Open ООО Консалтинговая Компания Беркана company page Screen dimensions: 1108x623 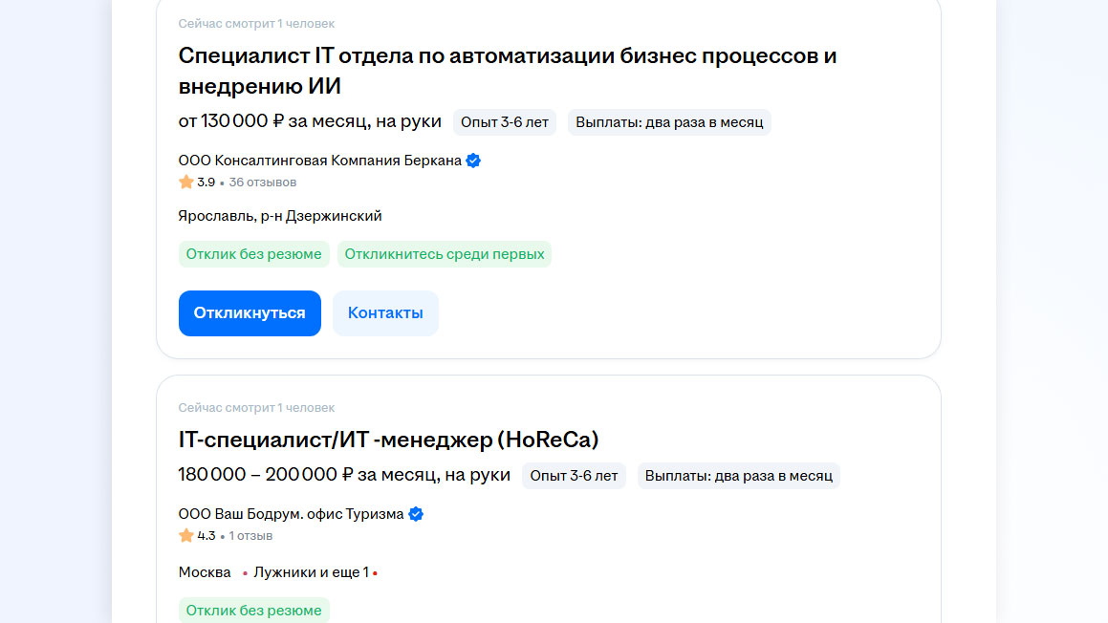click(319, 161)
